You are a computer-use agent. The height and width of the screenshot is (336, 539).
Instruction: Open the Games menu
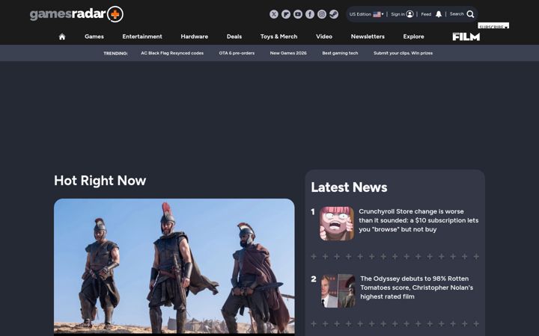[94, 37]
